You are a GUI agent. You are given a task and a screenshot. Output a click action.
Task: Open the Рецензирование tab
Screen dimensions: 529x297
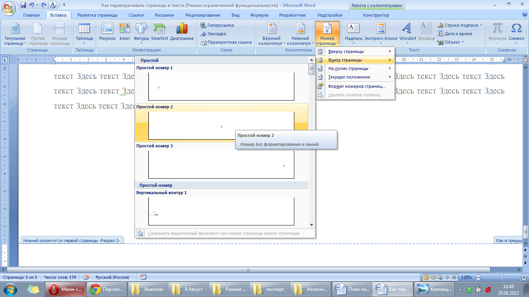click(x=203, y=15)
